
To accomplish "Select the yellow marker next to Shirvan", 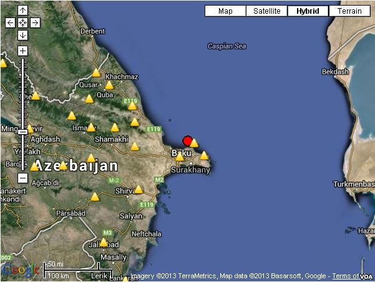I will click(139, 190).
